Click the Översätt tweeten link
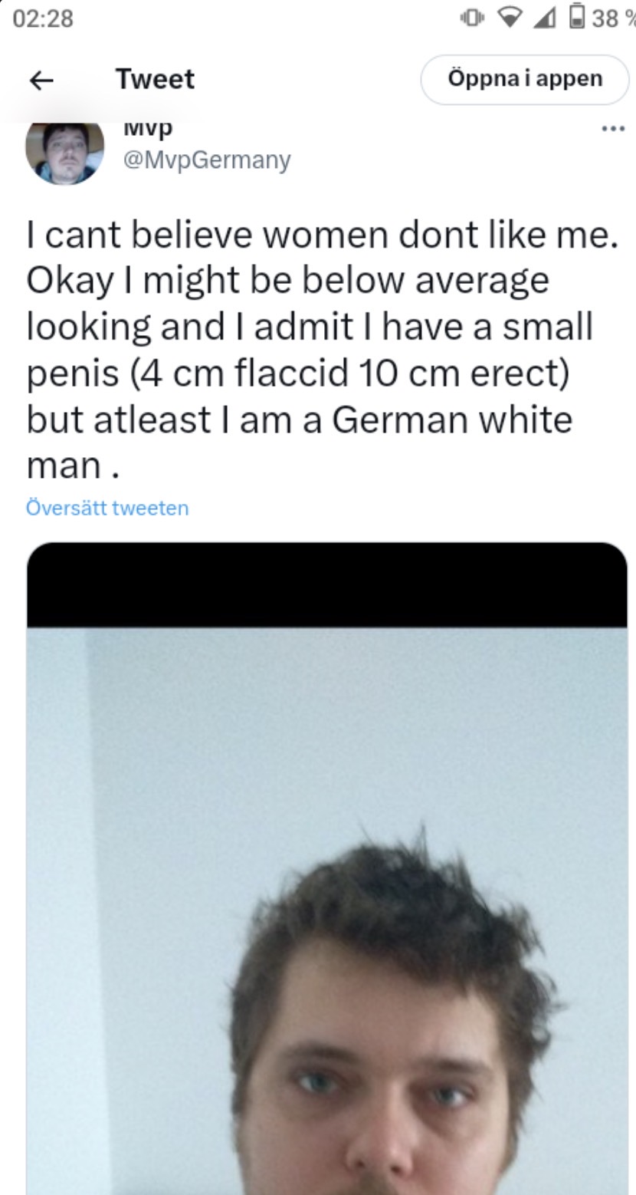This screenshot has height=1195, width=636. pos(107,508)
